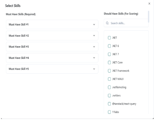Check the 11labs checkbox

click(x=109, y=112)
